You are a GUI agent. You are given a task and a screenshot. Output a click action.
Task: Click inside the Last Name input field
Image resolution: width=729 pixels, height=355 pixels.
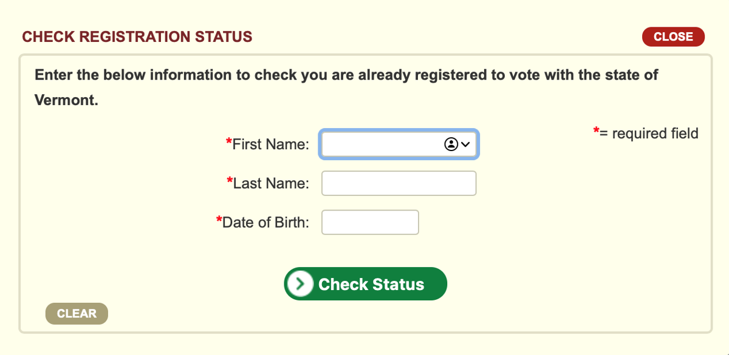pyautogui.click(x=399, y=183)
